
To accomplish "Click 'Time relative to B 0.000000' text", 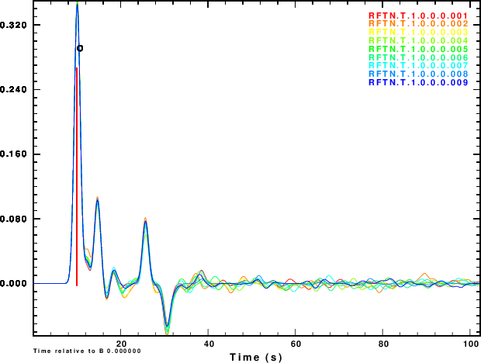I will point(87,351).
